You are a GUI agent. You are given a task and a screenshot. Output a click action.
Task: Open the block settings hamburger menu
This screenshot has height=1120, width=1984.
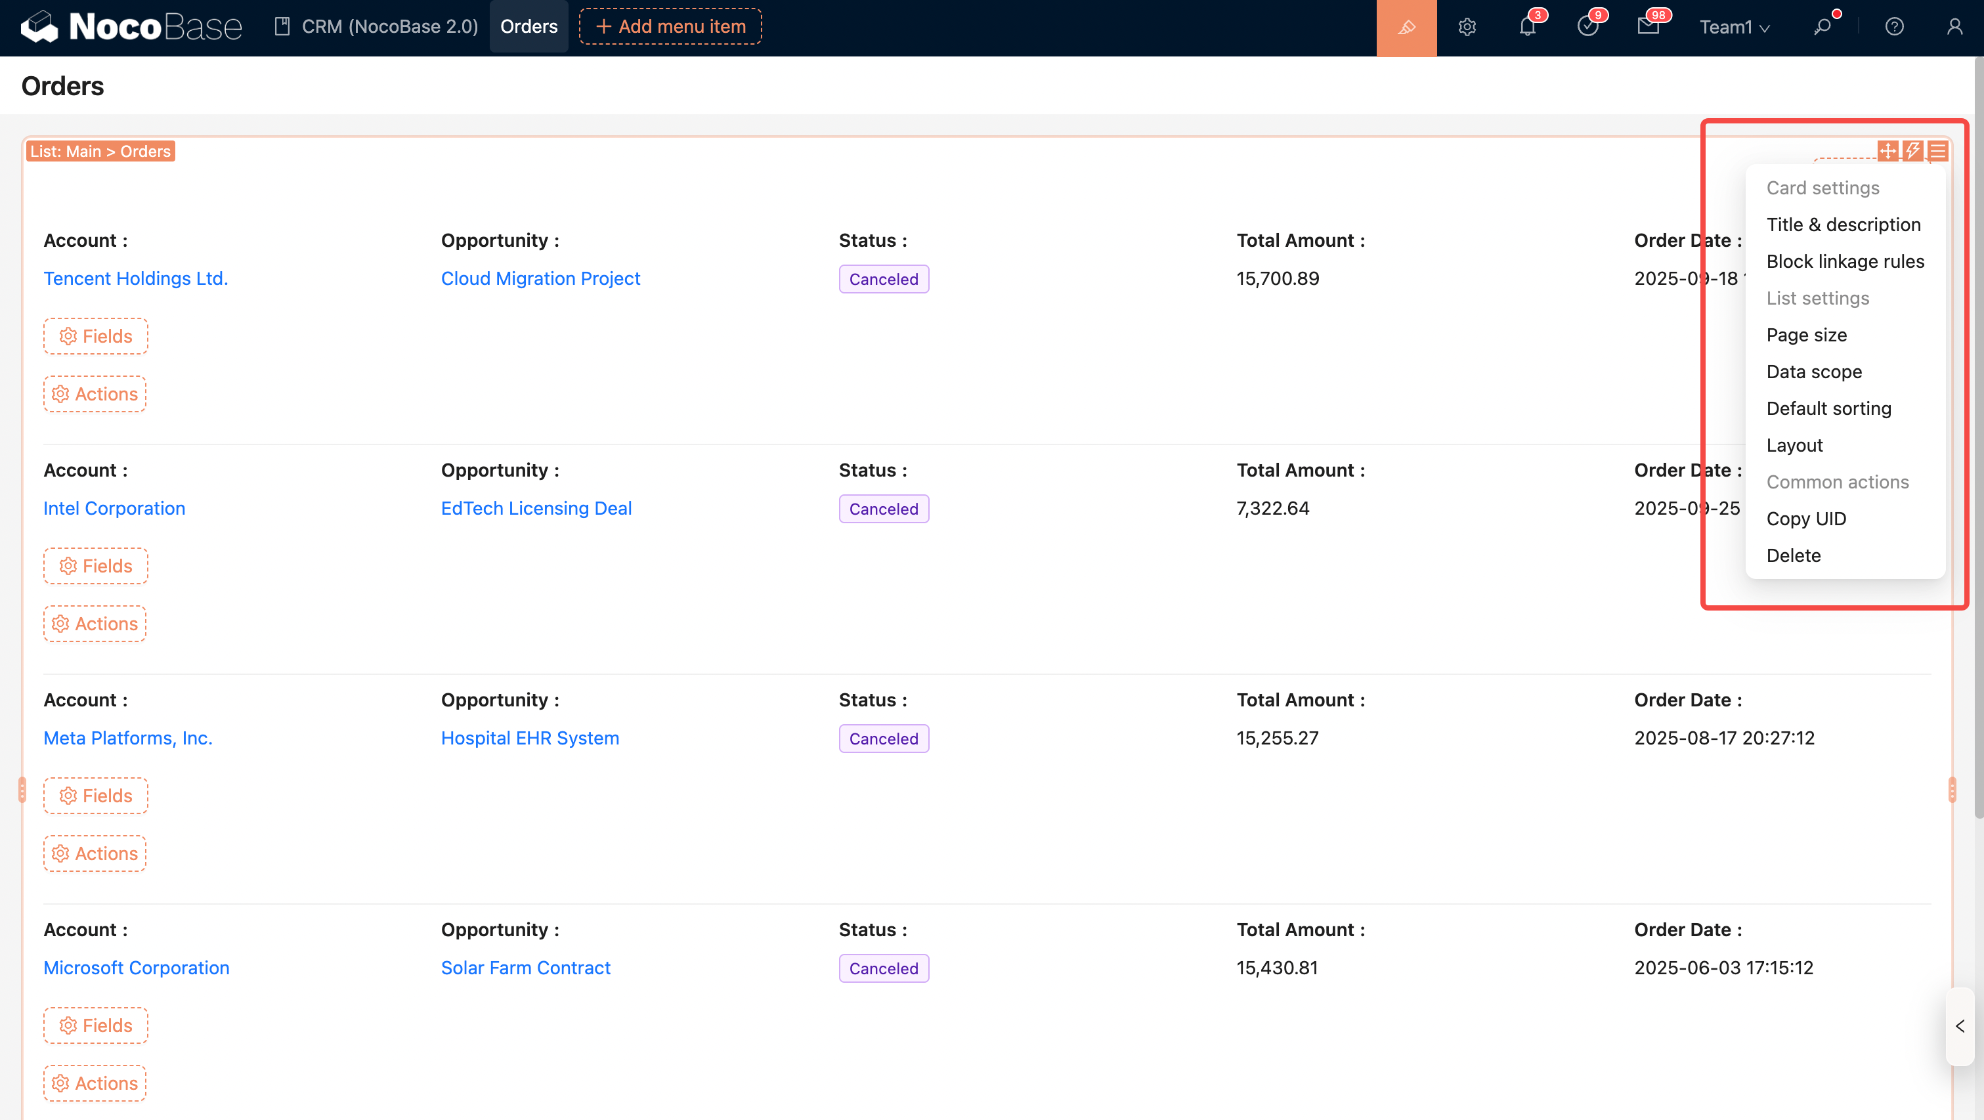point(1938,151)
